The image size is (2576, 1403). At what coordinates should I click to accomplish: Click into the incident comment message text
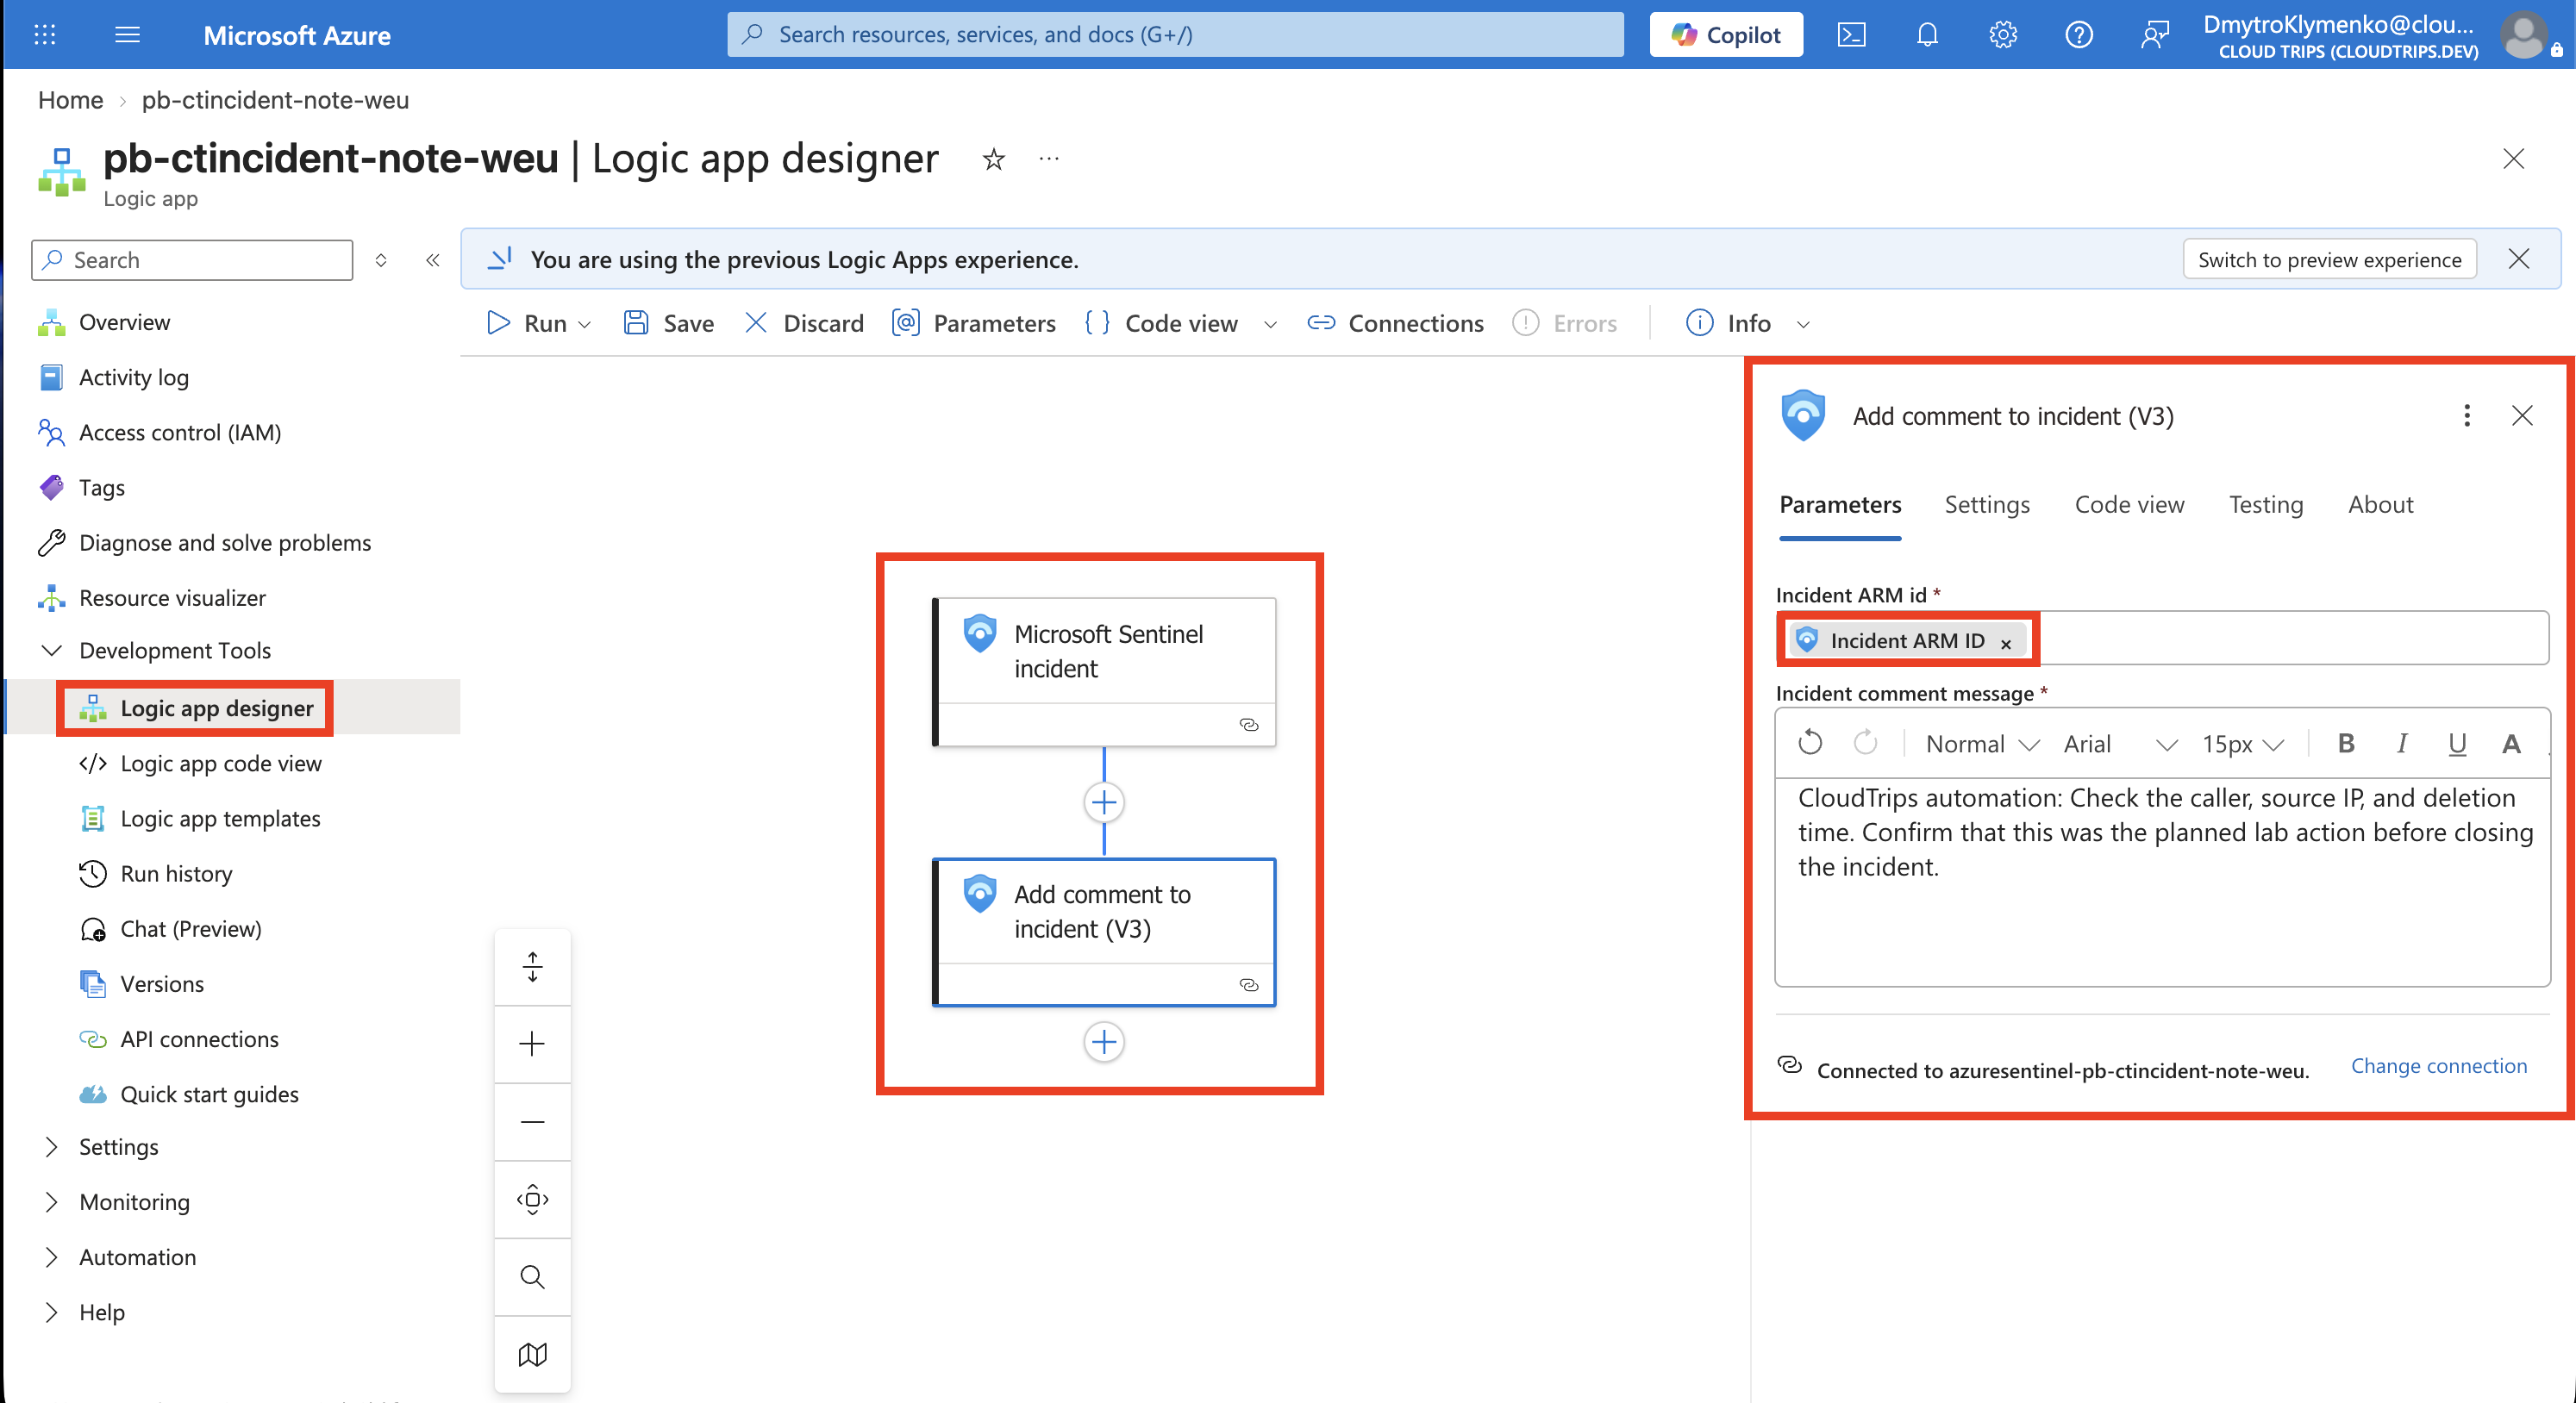click(x=2164, y=832)
